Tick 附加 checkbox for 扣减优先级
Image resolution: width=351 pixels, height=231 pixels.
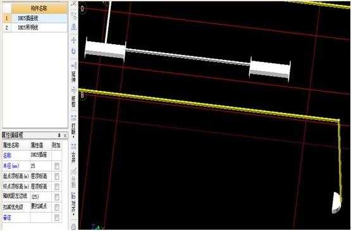[57, 207]
